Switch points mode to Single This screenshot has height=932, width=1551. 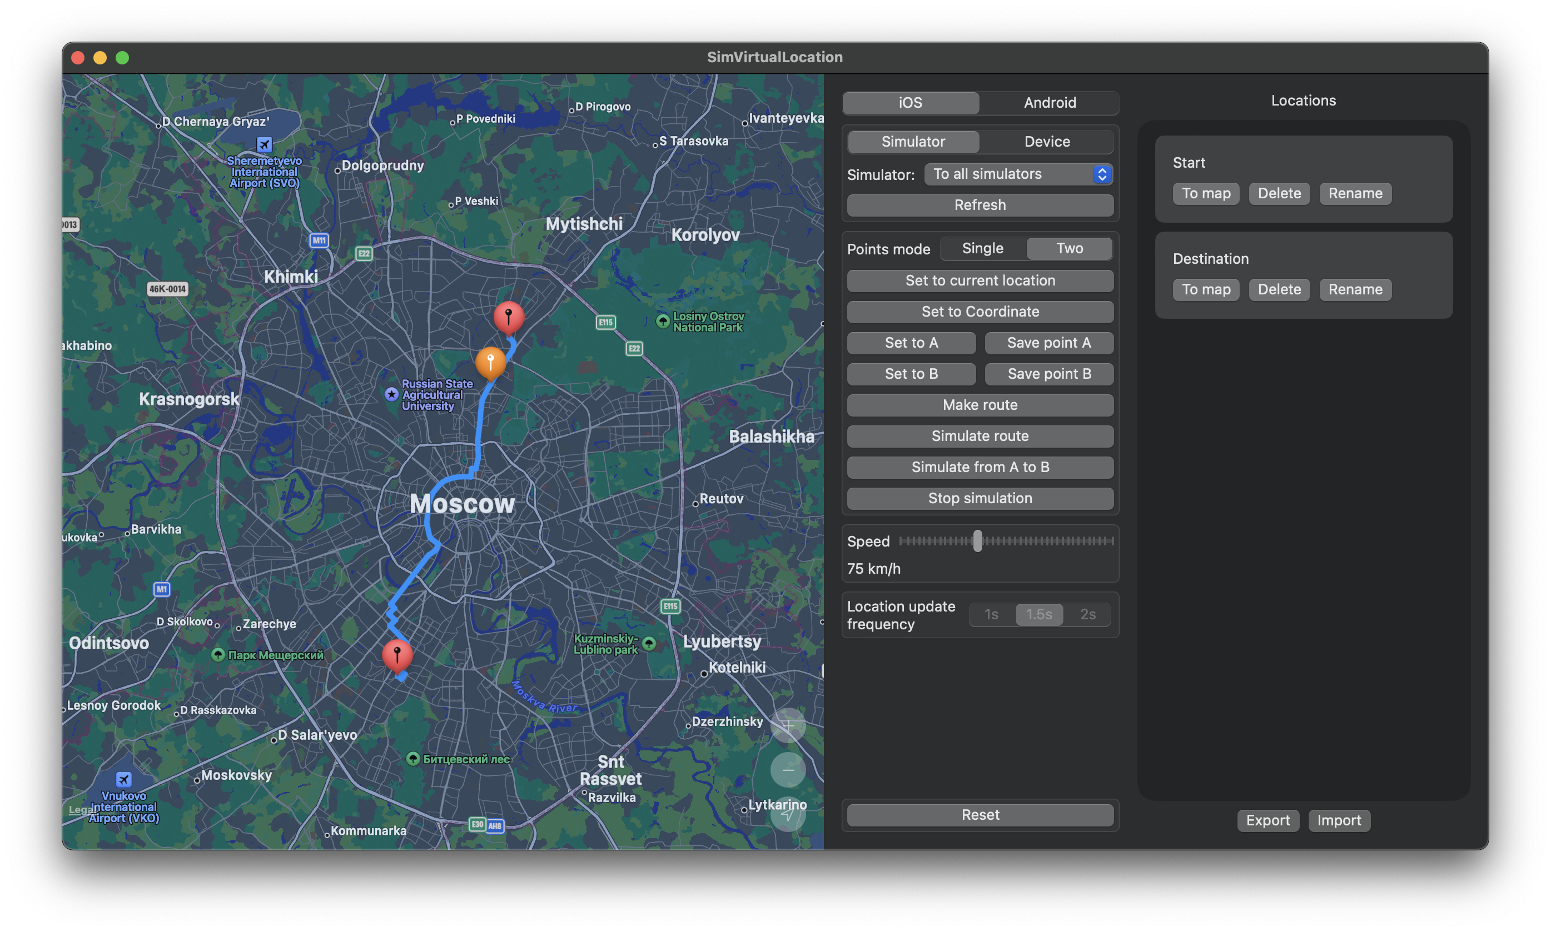pyautogui.click(x=982, y=248)
